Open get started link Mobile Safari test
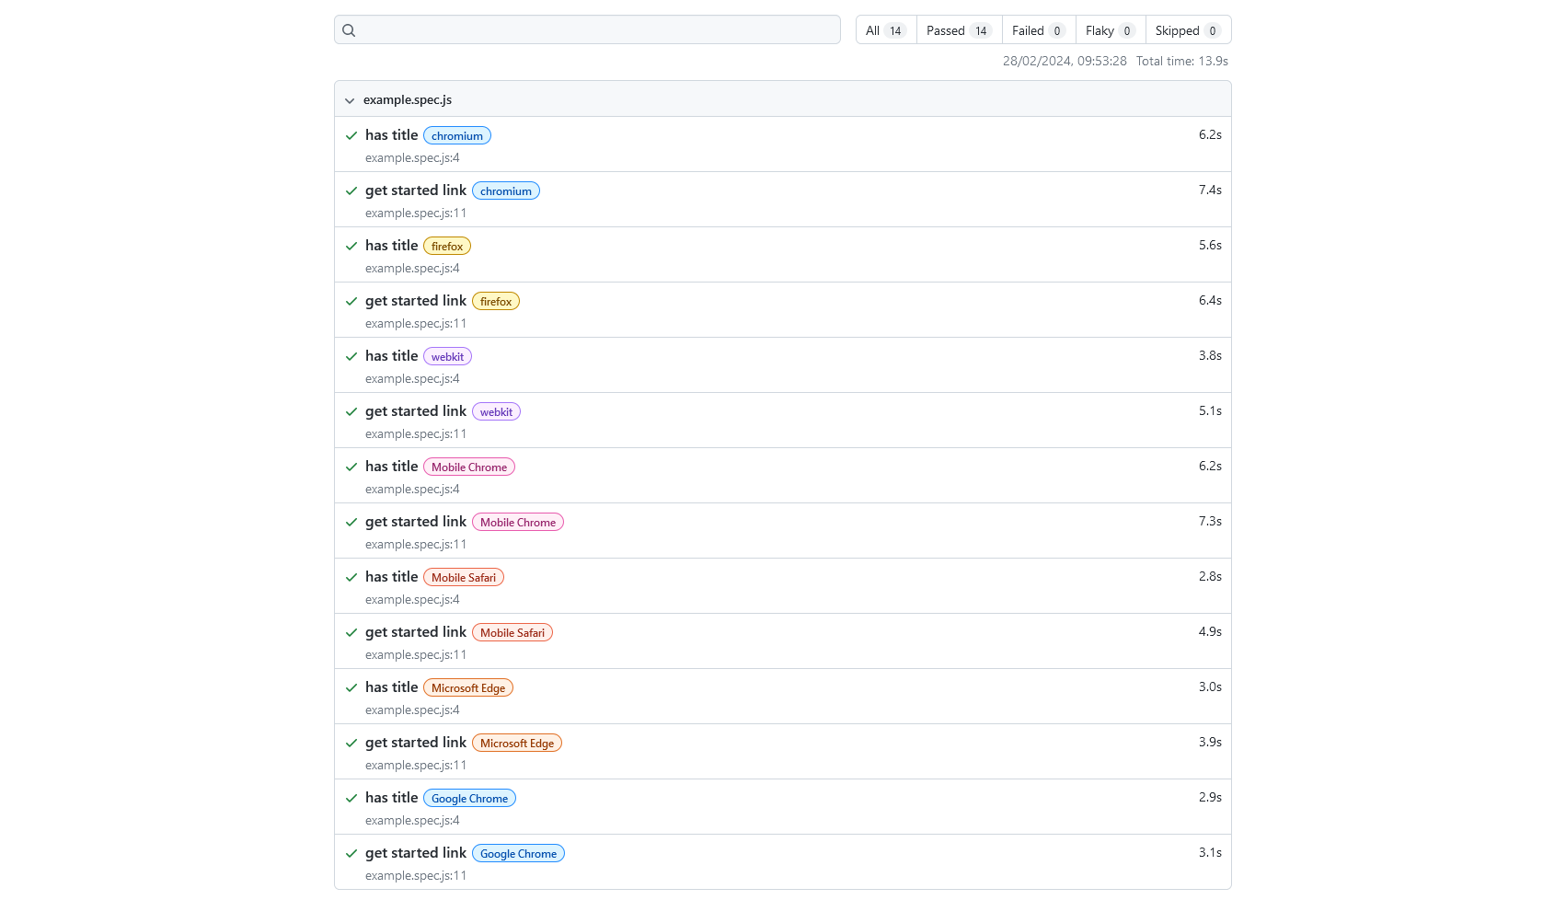Viewport: 1566px width, 923px height. [x=416, y=632]
